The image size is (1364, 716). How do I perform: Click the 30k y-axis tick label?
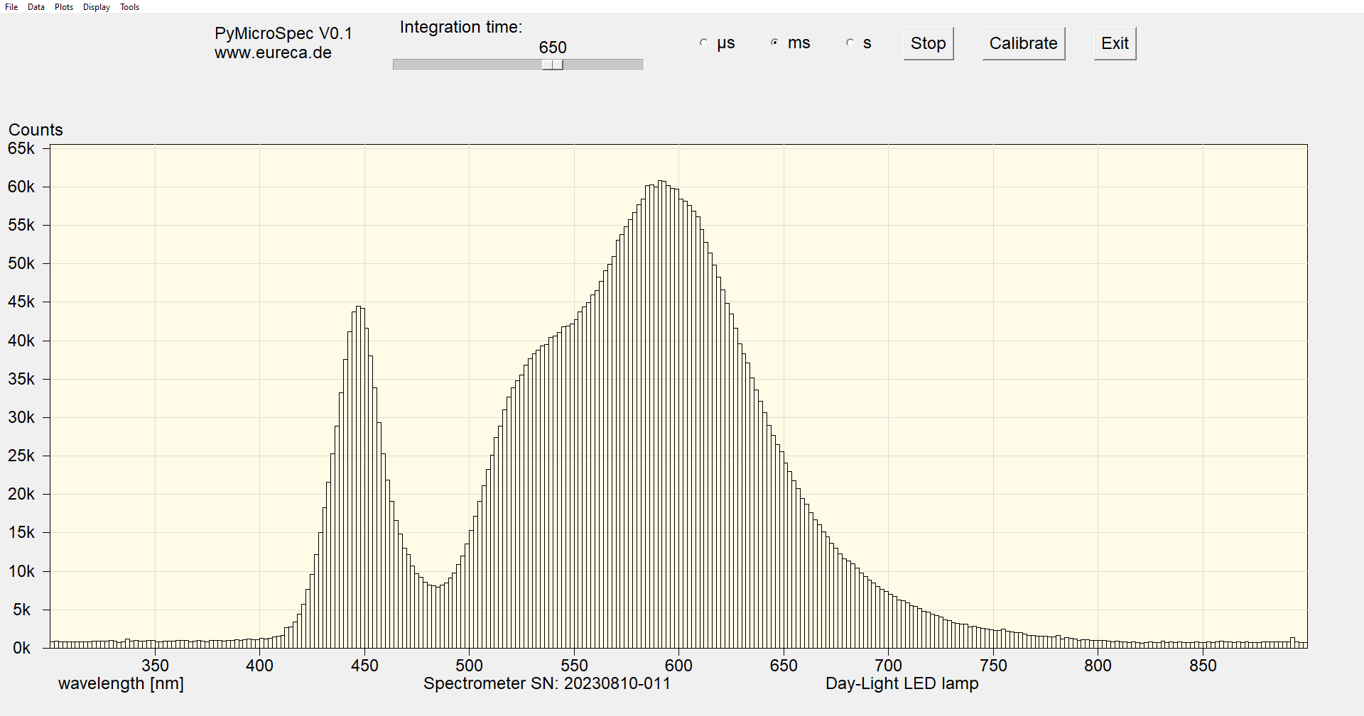pyautogui.click(x=21, y=417)
